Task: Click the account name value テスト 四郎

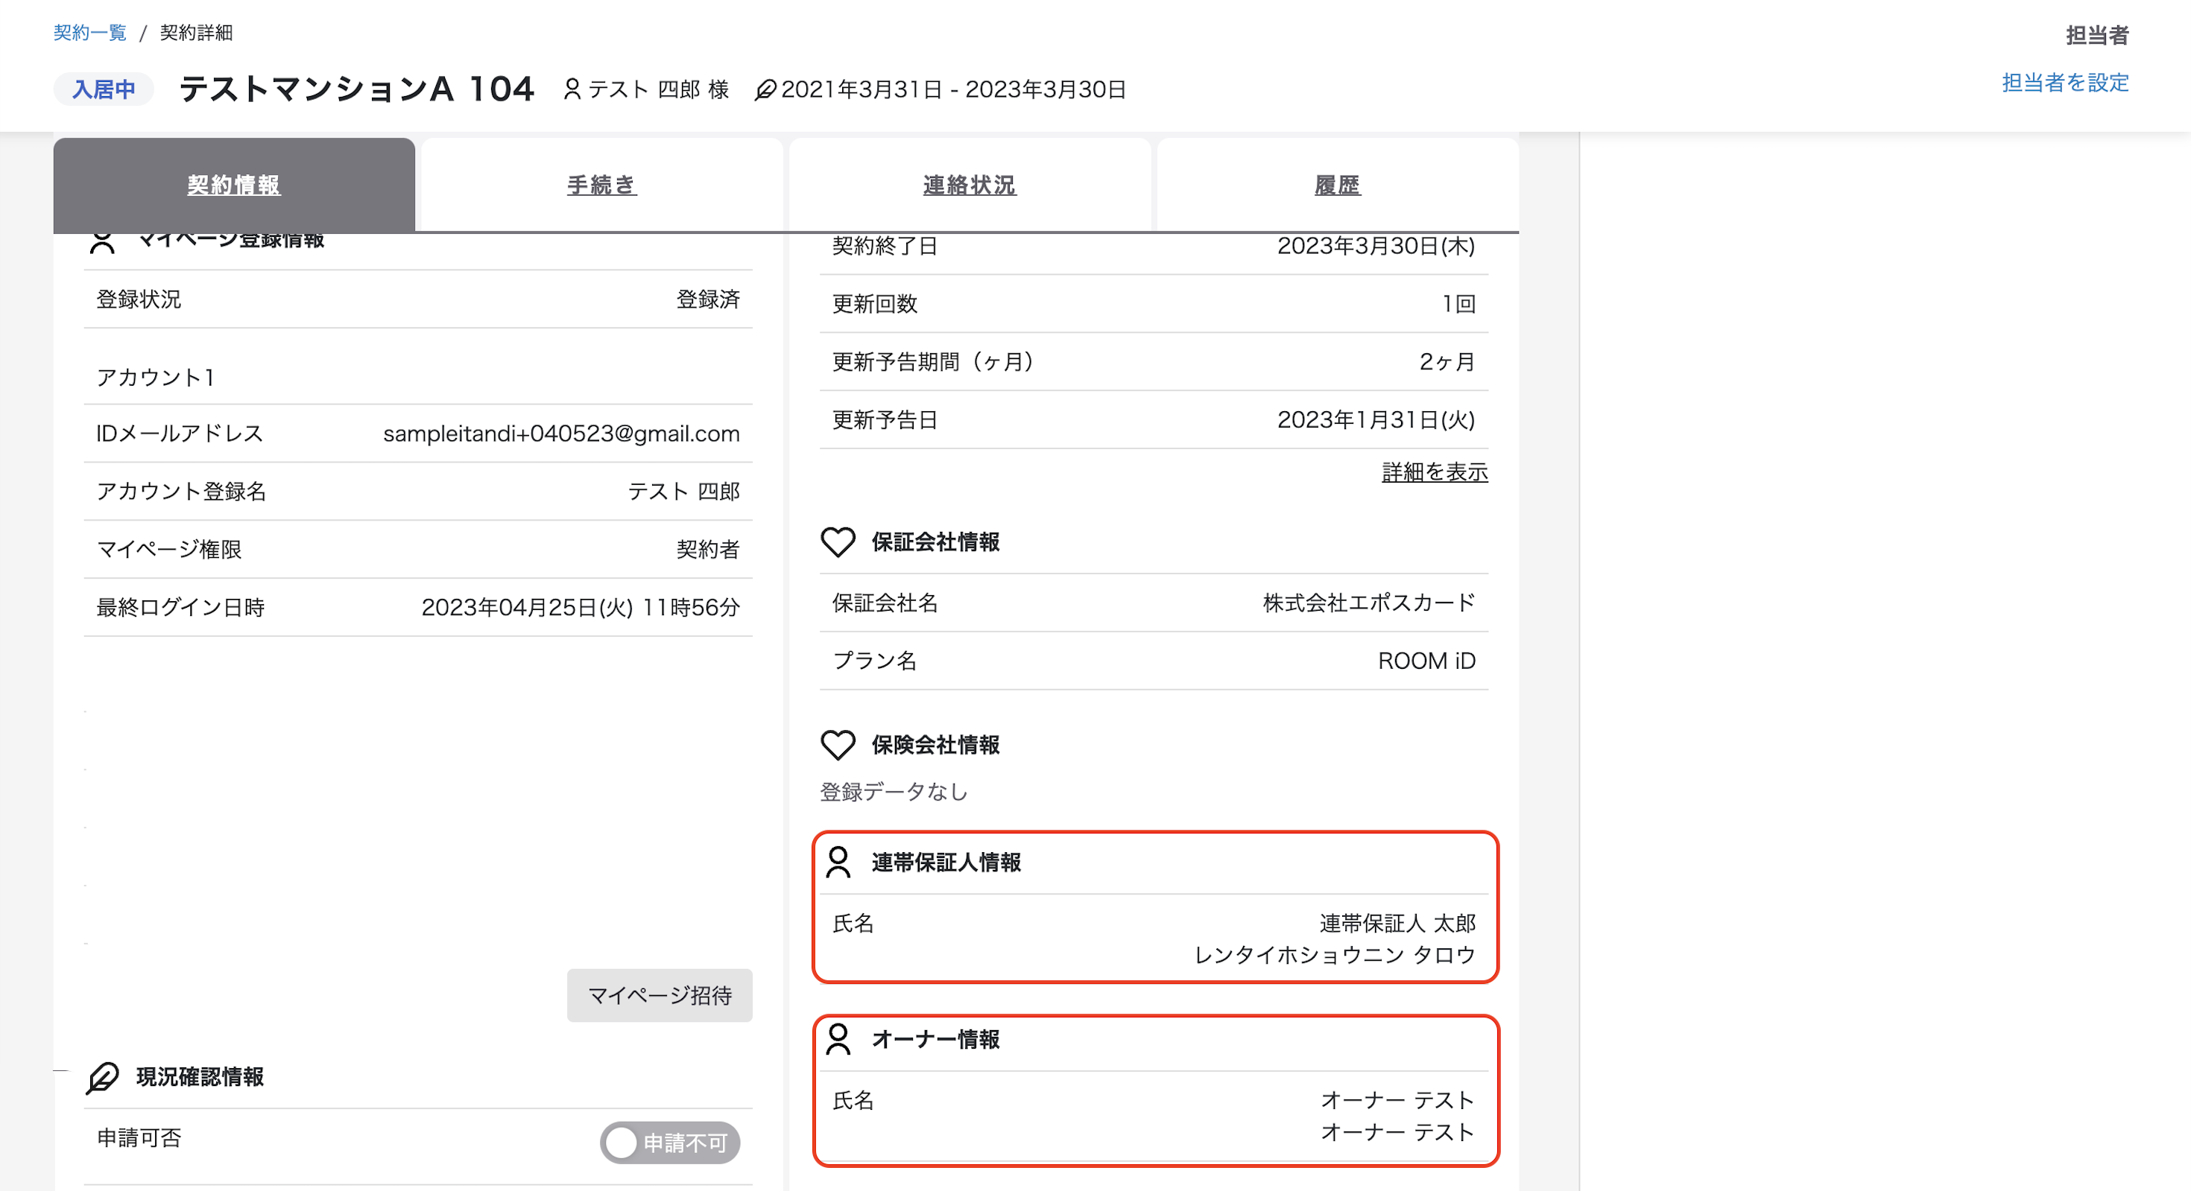Action: tap(684, 492)
